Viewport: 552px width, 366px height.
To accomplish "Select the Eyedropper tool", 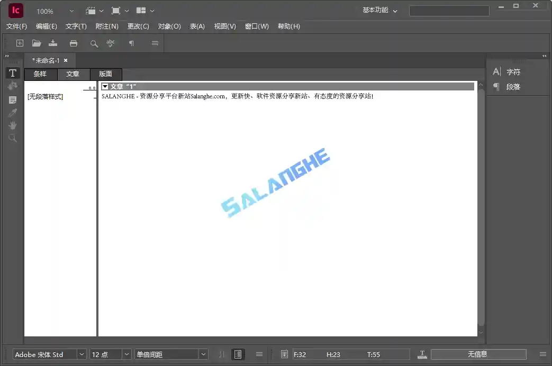I will (12, 112).
